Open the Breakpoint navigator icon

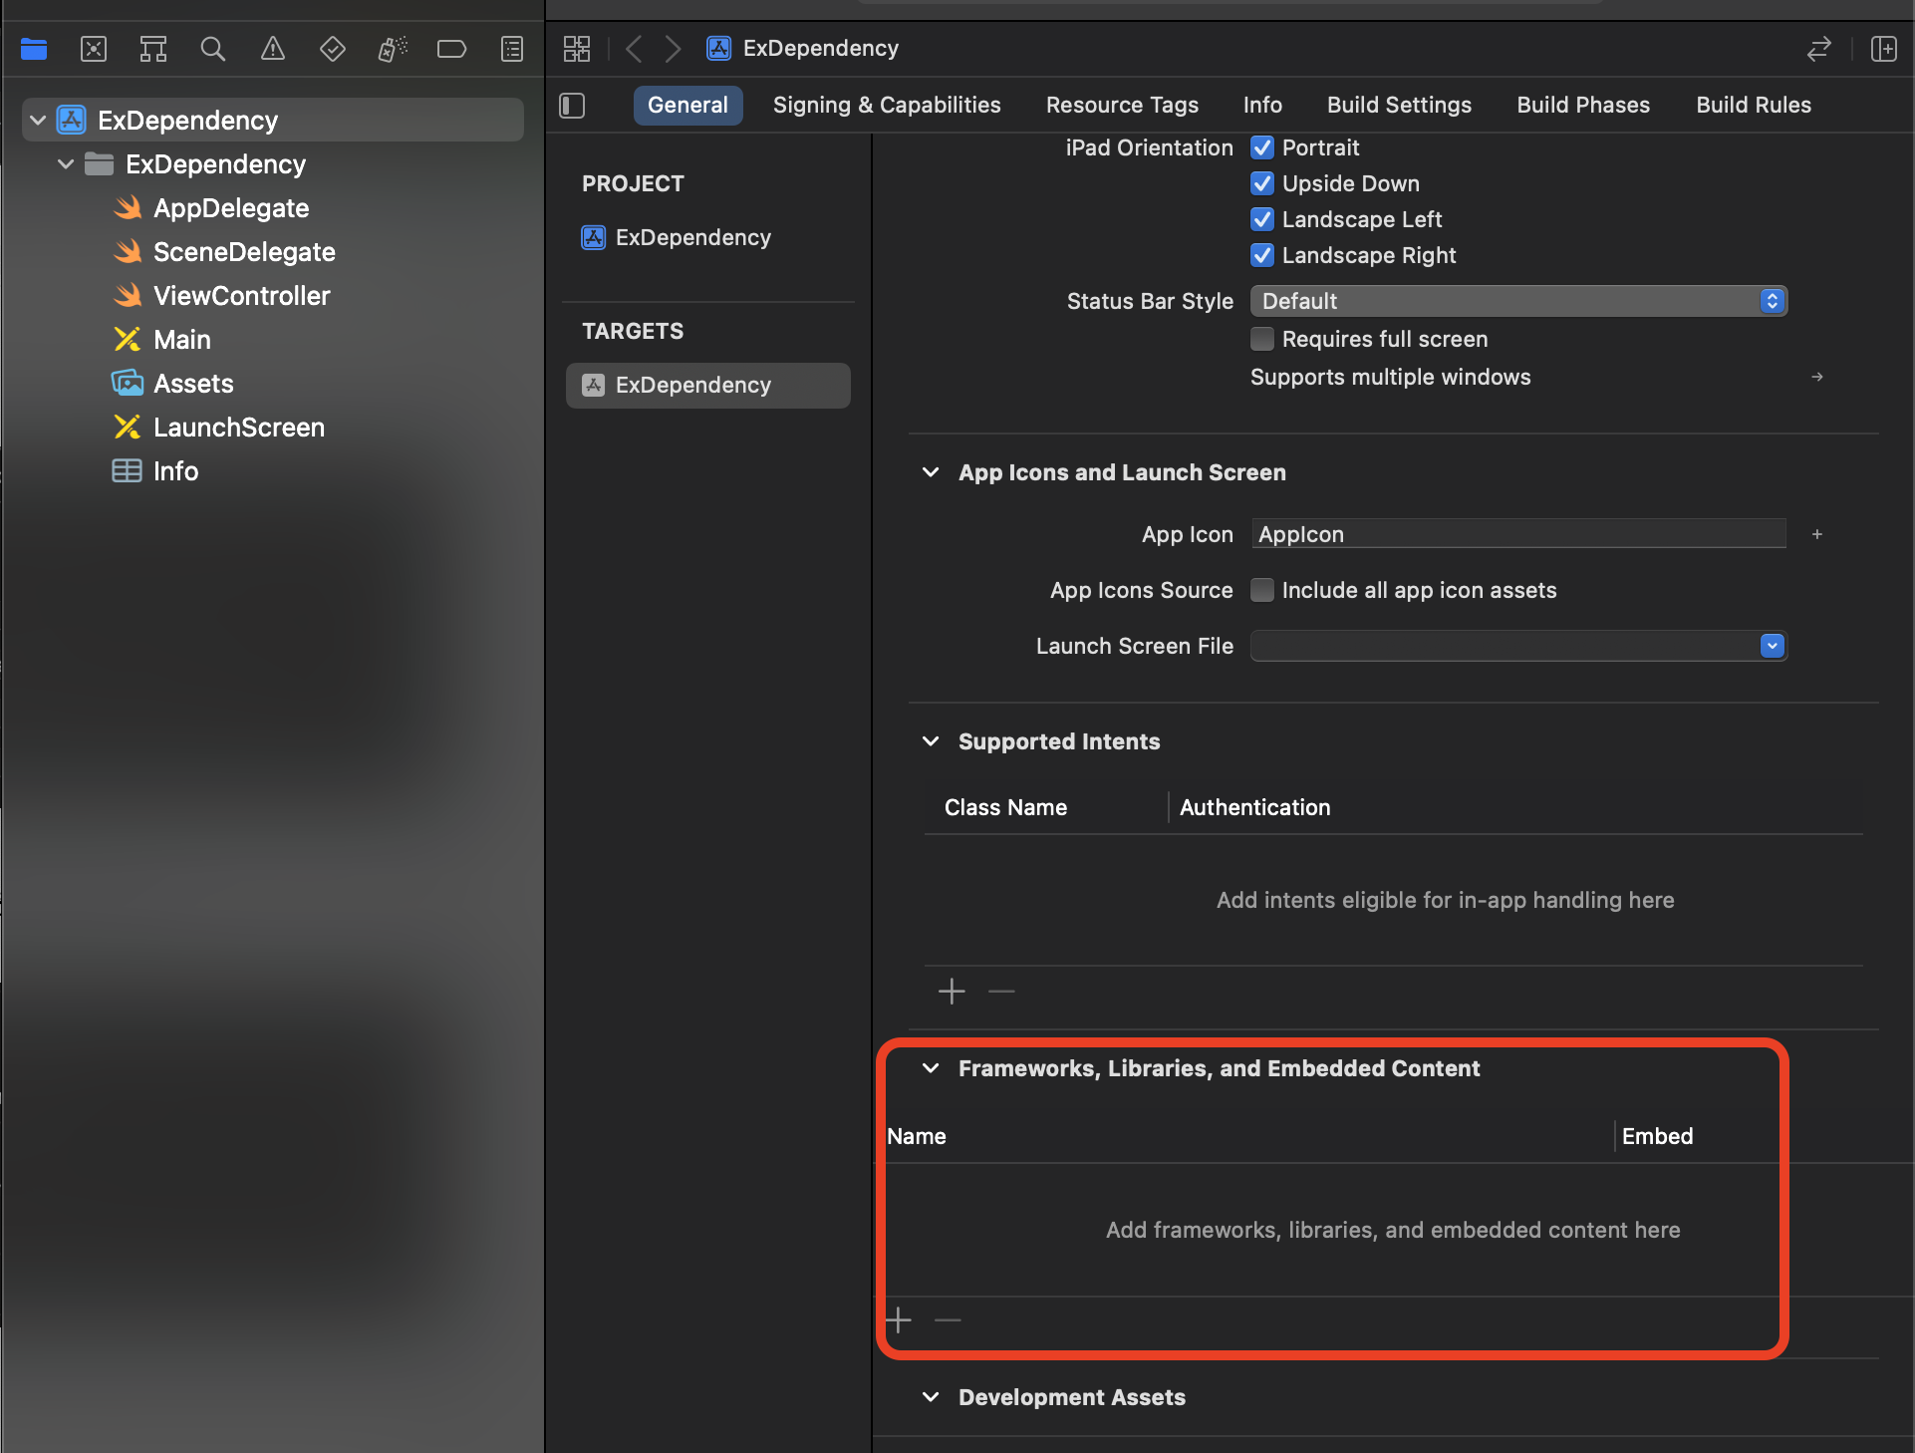pyautogui.click(x=451, y=49)
